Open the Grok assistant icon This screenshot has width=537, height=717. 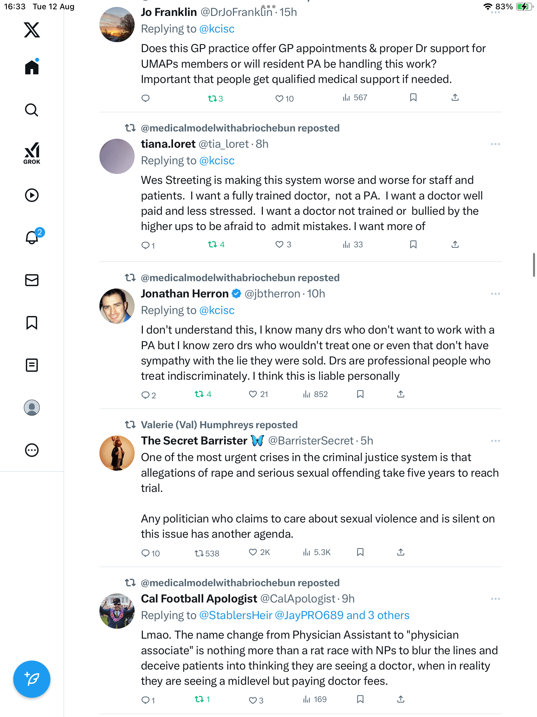click(x=32, y=153)
